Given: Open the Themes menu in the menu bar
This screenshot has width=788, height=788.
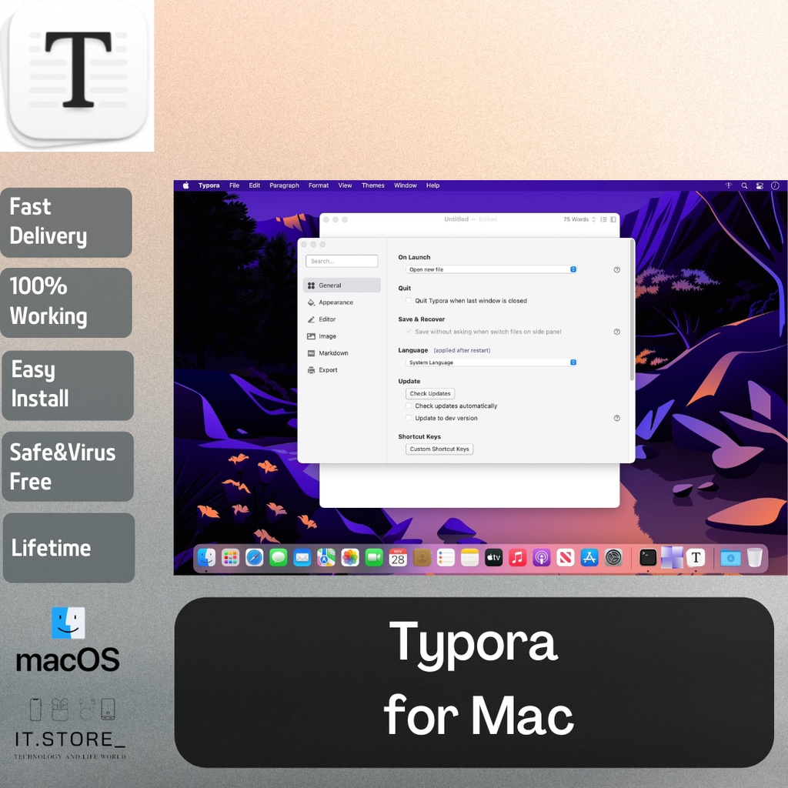Looking at the screenshot, I should coord(372,185).
